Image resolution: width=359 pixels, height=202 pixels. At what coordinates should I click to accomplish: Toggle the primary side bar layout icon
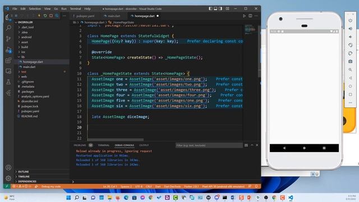210,9
